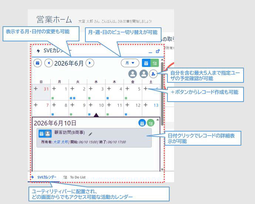Add a record on June 10
Image resolution: width=255 pixels, height=204 pixels.
point(91,105)
